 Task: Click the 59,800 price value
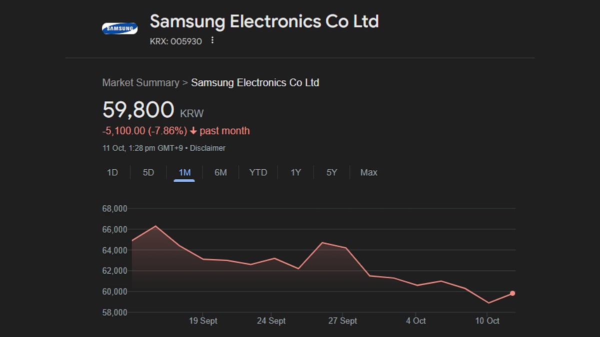[x=138, y=110]
